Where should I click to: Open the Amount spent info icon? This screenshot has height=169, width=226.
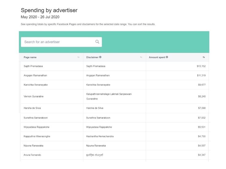167,57
